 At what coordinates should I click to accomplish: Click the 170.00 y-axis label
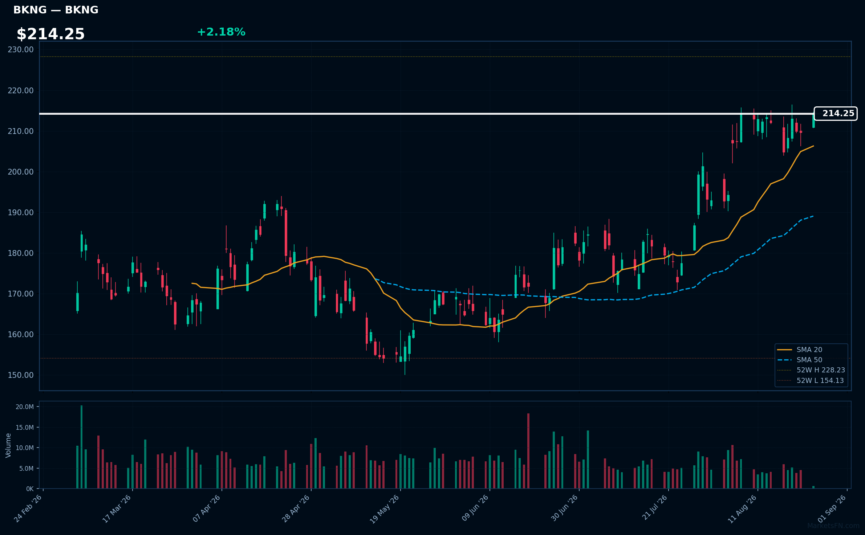(x=21, y=294)
